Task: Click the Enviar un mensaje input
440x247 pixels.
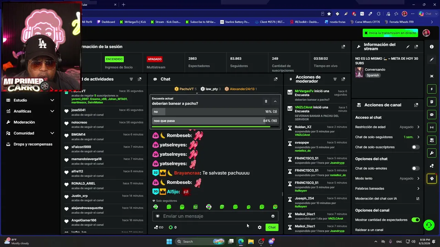Action: [215, 216]
